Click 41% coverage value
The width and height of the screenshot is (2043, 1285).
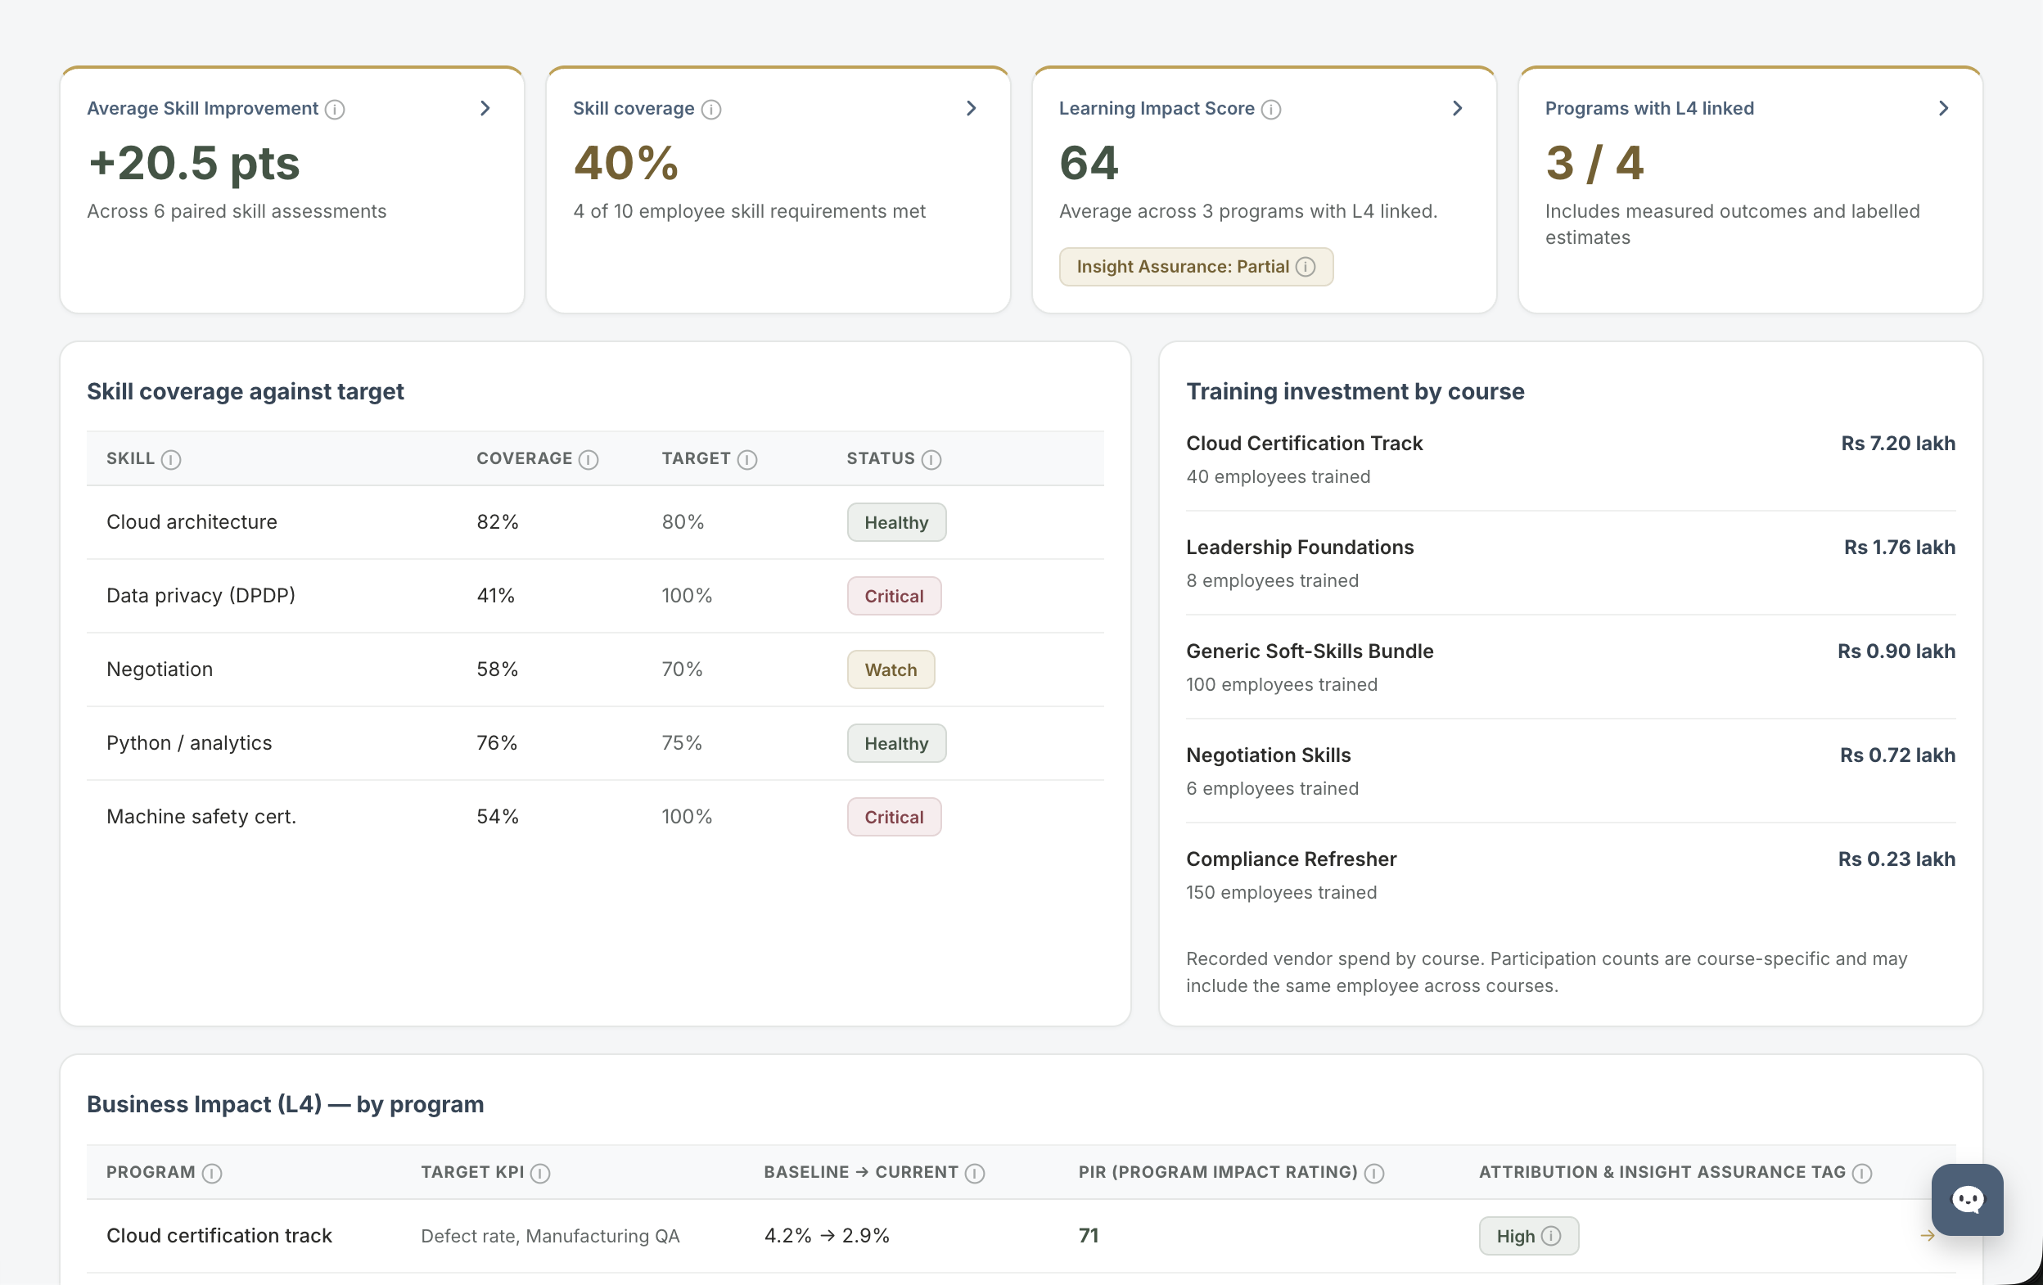point(495,595)
